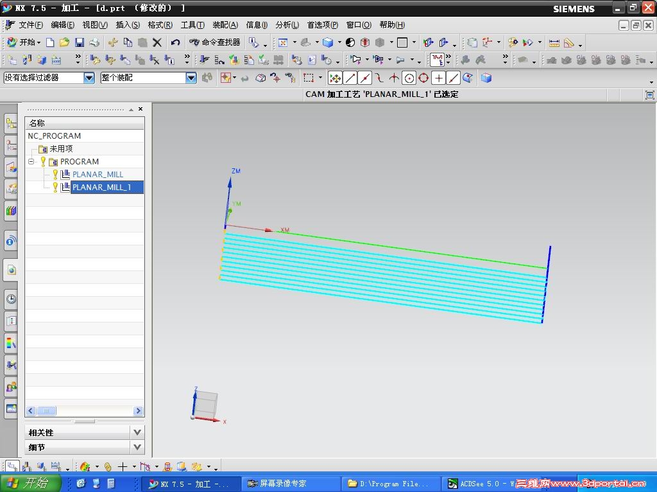Select the 未用项 unused items folder
The height and width of the screenshot is (492, 657).
[x=61, y=149]
